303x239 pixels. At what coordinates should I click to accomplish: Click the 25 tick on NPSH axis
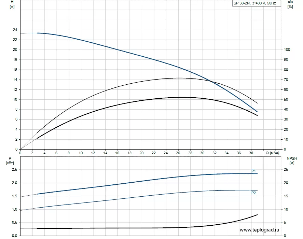(286, 169)
